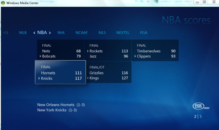Open the NCAAF scores tab

coord(82,33)
